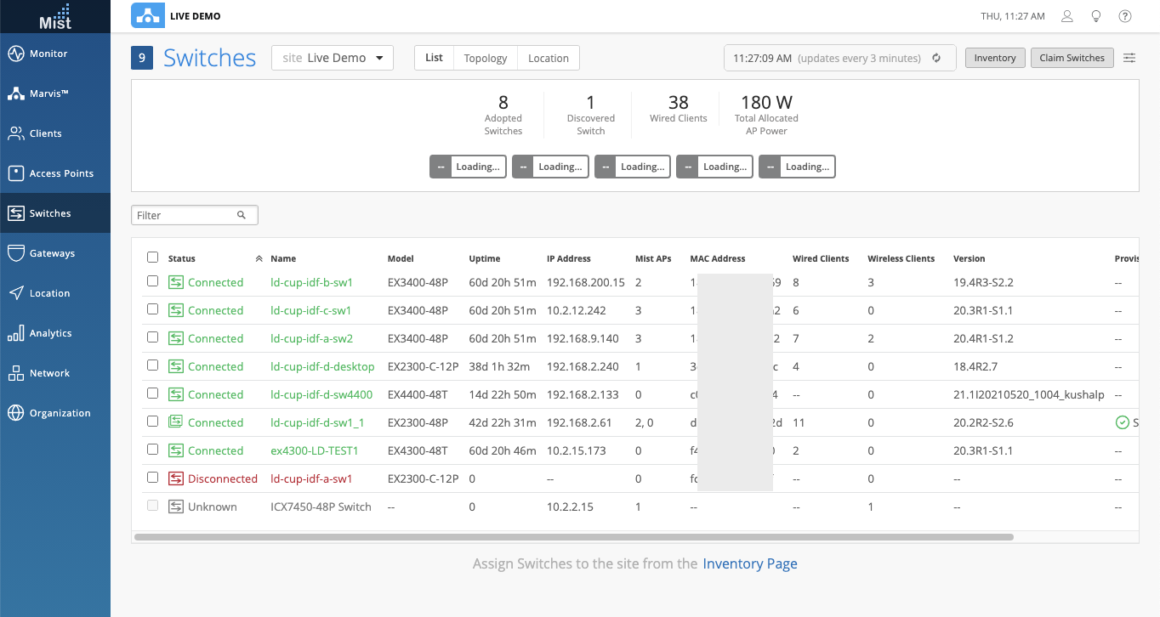This screenshot has height=617, width=1160.
Task: Switch to the Topology tab
Action: point(486,58)
